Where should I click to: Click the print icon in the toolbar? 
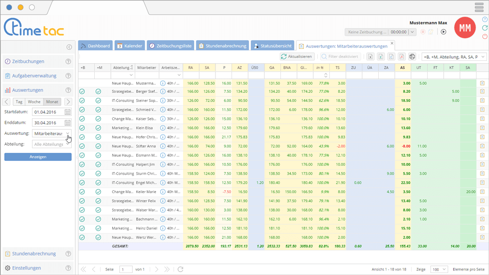(x=412, y=57)
